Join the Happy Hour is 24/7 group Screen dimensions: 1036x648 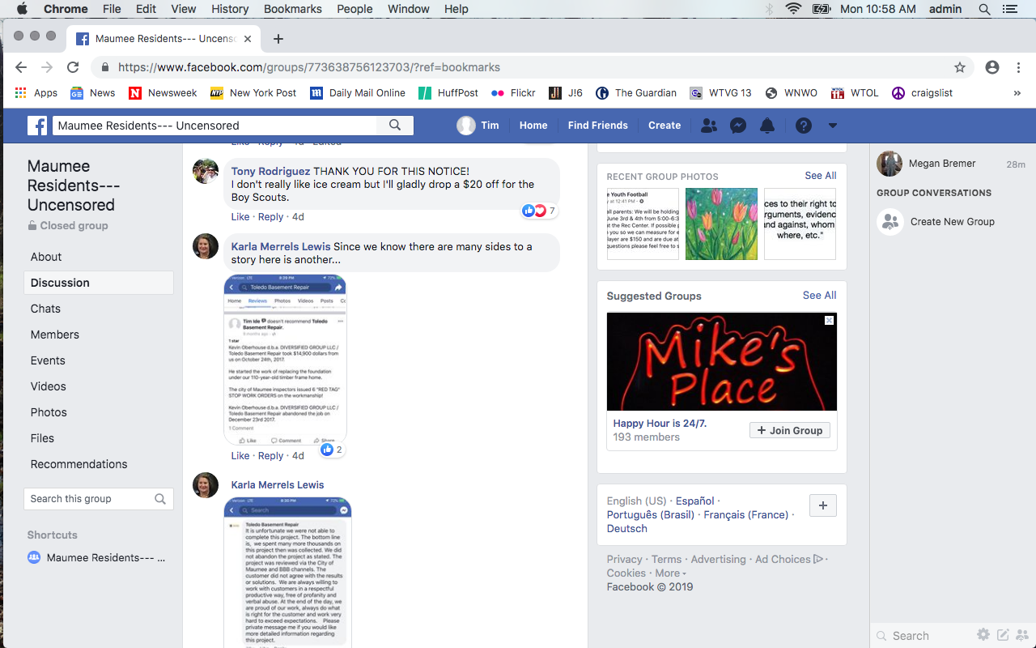[x=789, y=431]
